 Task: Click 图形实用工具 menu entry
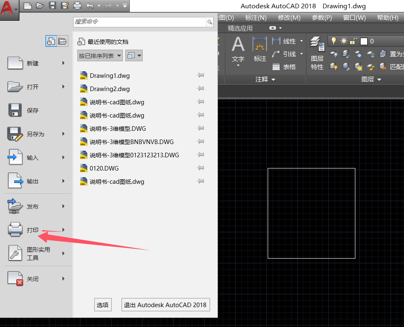tap(36, 253)
